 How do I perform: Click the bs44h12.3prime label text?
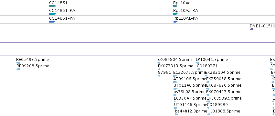(191, 111)
